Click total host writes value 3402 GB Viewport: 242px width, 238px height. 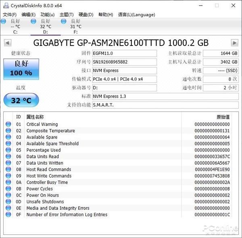pyautogui.click(x=221, y=62)
